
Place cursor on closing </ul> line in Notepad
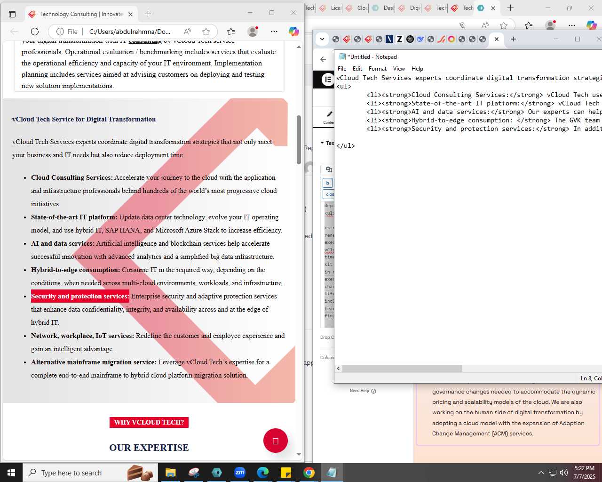tap(346, 145)
